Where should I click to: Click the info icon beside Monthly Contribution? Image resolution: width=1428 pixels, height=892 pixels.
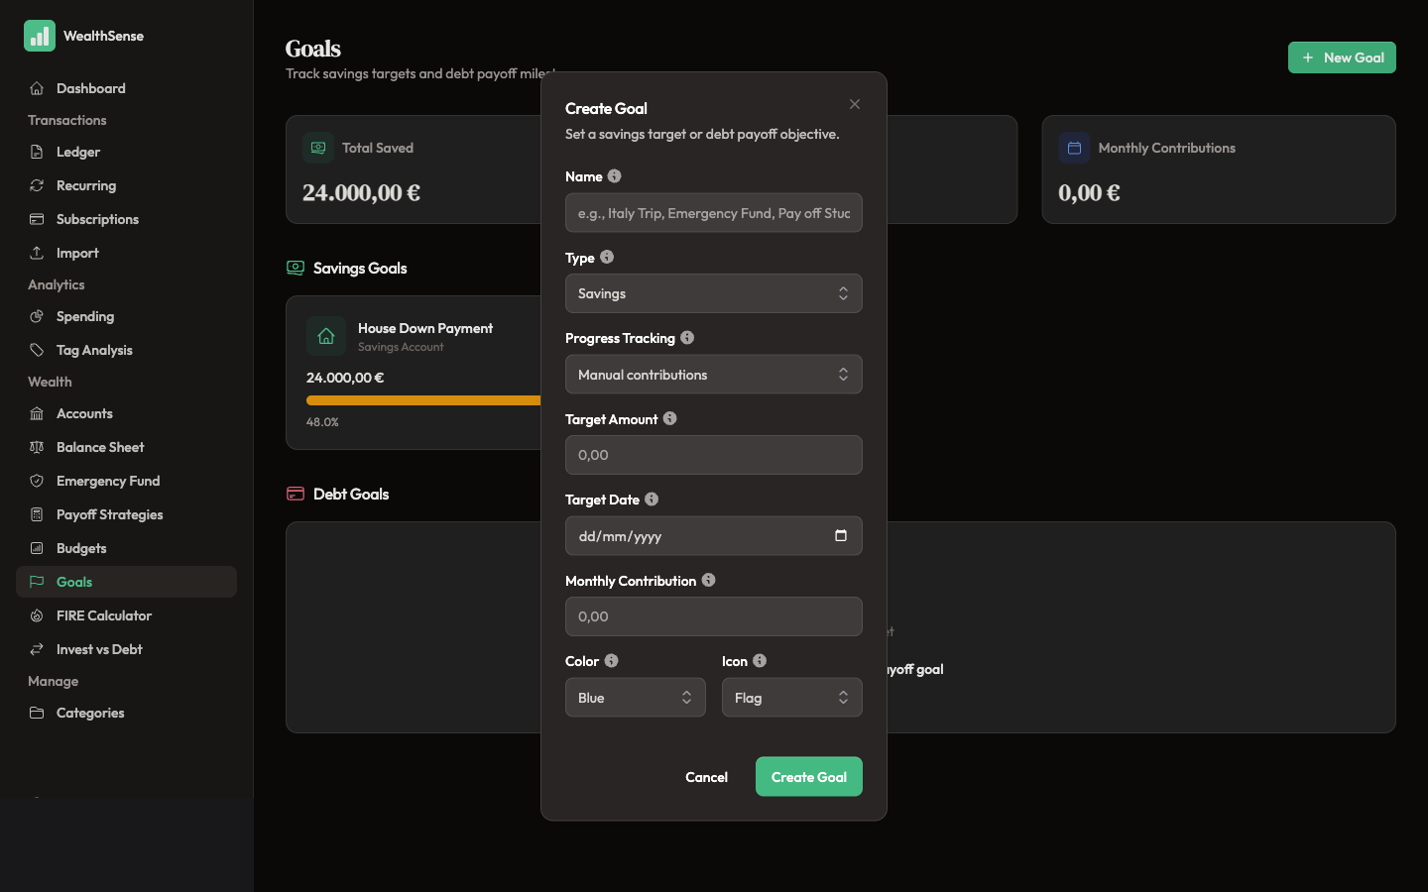709,580
